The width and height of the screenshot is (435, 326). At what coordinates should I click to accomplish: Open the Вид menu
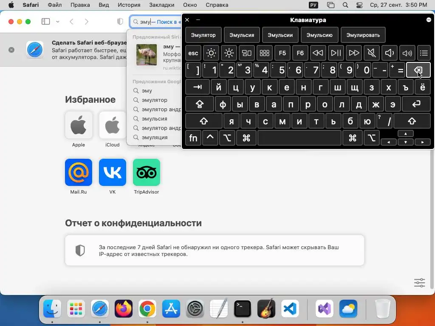(104, 5)
